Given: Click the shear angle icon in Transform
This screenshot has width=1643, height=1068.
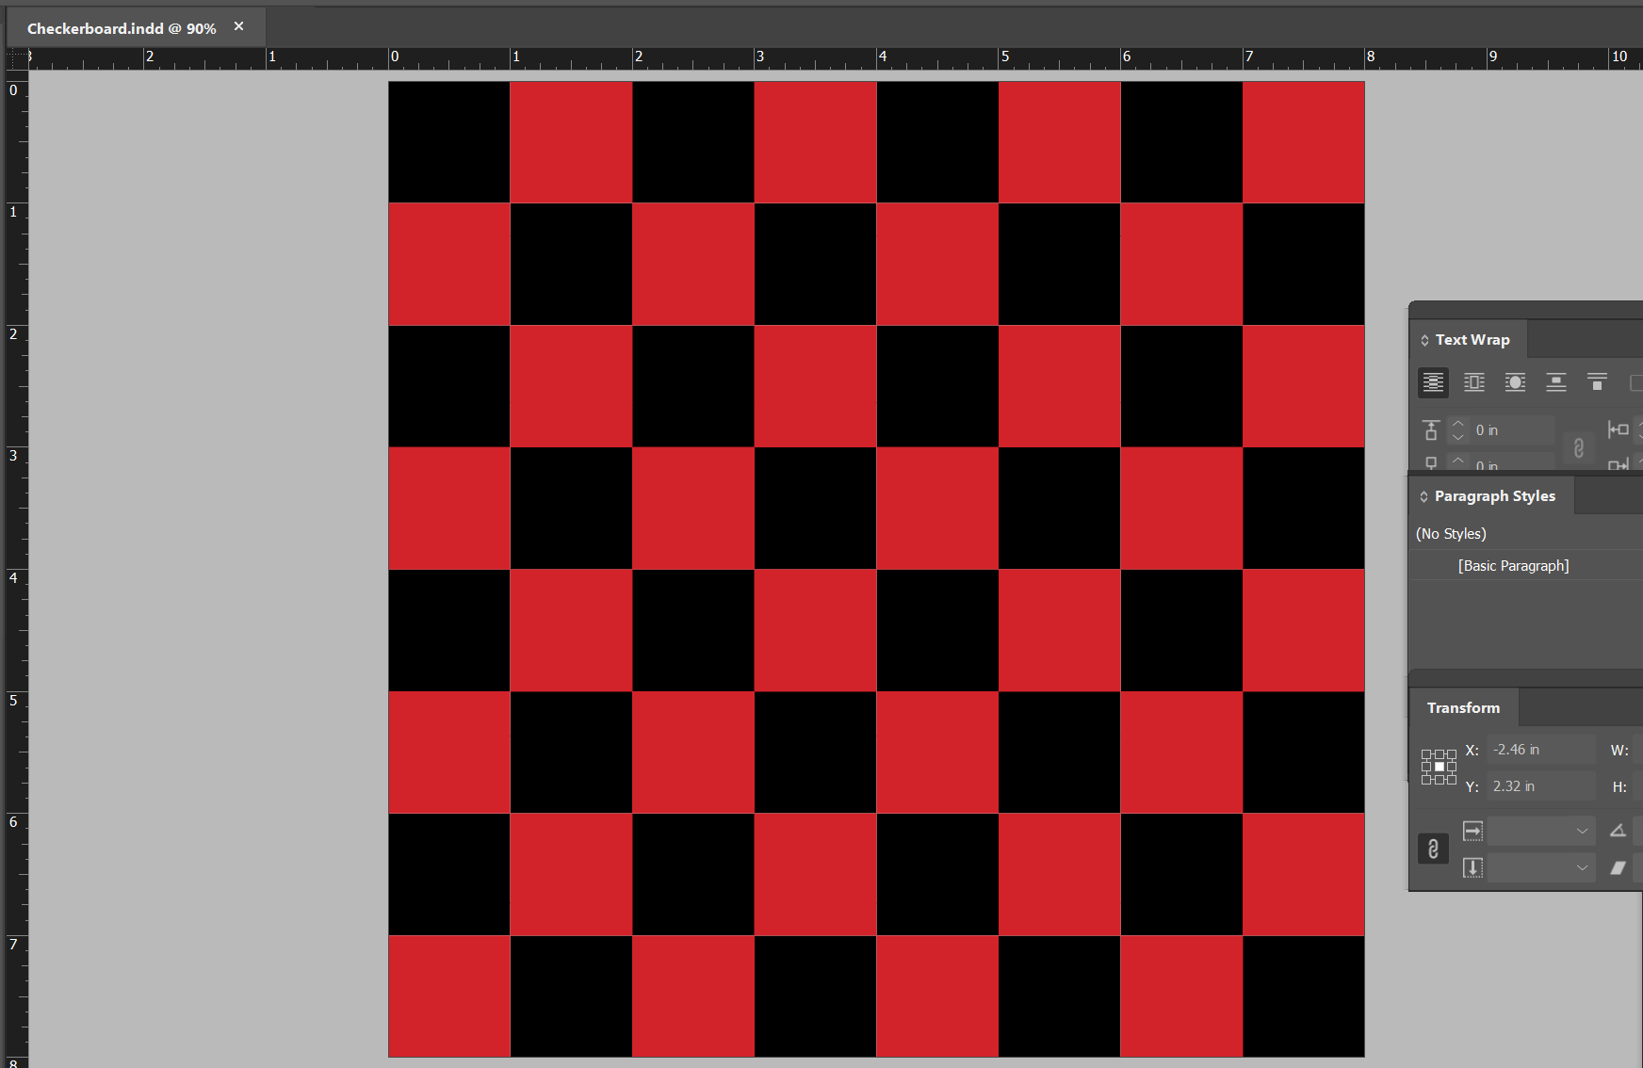Looking at the screenshot, I should (1618, 867).
